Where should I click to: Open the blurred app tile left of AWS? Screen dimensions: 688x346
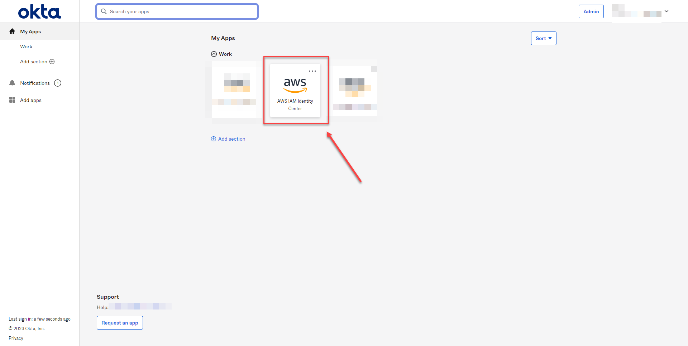[234, 89]
